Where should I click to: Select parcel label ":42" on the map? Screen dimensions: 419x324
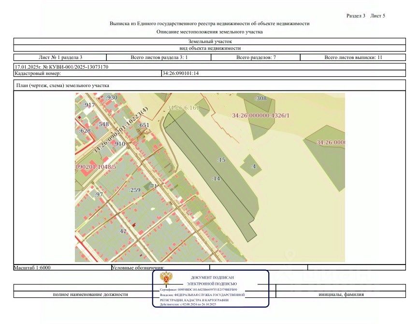tap(122, 231)
